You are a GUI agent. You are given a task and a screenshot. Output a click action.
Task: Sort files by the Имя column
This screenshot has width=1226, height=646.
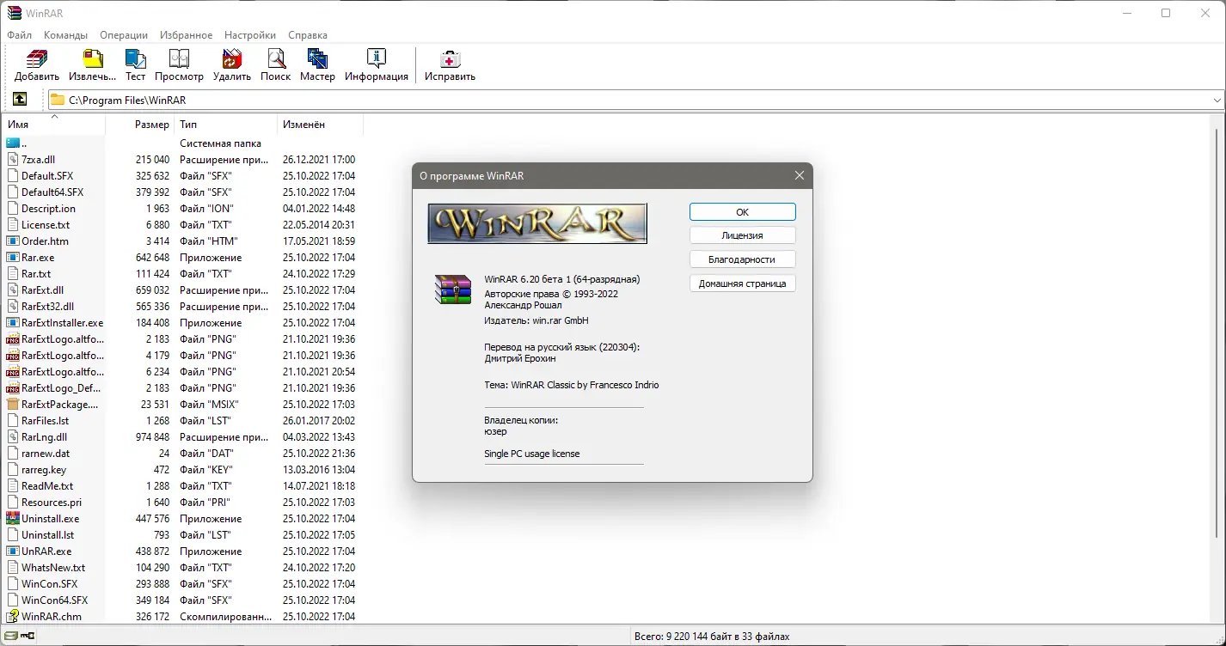(x=53, y=125)
